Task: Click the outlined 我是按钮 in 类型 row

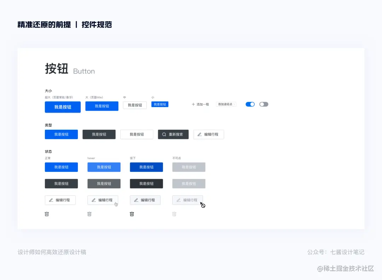Action: pos(137,134)
